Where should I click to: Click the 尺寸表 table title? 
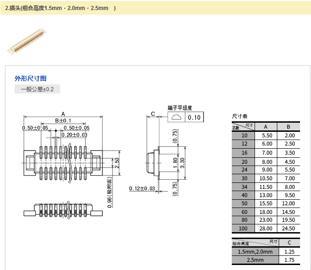[x=240, y=117]
